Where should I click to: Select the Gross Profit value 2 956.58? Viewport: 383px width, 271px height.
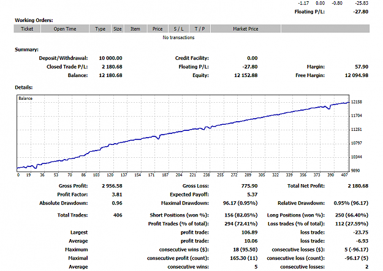click(x=112, y=186)
